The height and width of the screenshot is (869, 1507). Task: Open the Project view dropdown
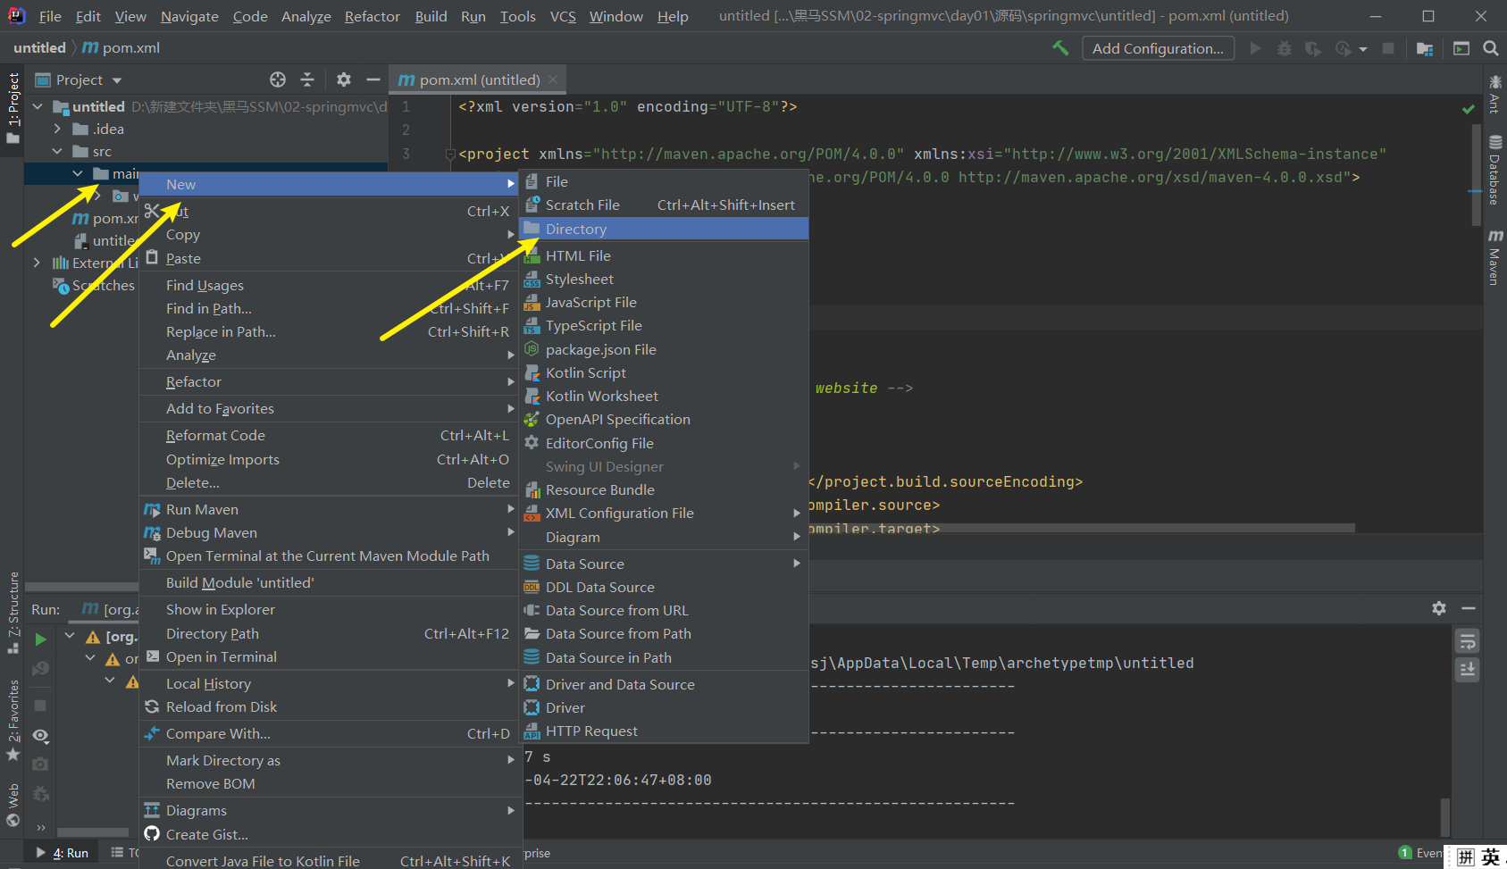(x=117, y=80)
